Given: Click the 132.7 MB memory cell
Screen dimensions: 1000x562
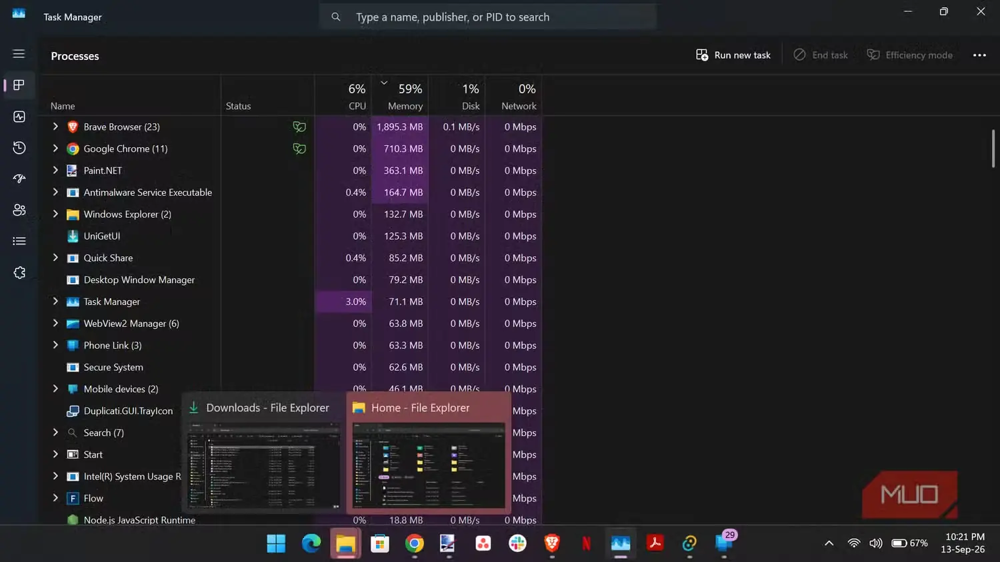Looking at the screenshot, I should click(400, 214).
